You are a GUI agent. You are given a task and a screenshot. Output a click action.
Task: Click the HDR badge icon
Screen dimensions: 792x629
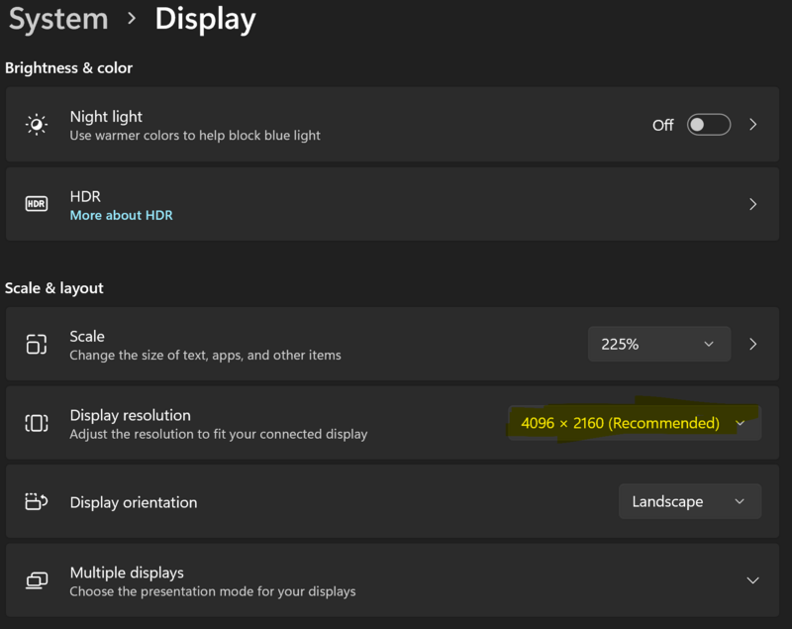click(x=37, y=204)
